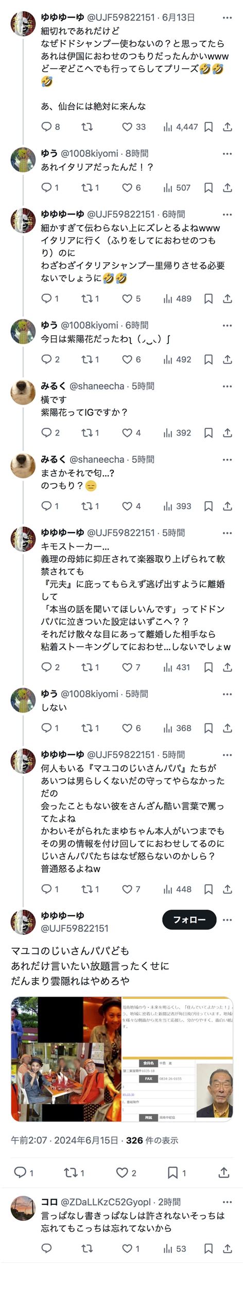Bookmark the tweet with 448 views
Image resolution: width=244 pixels, height=1290 pixels.
click(208, 889)
